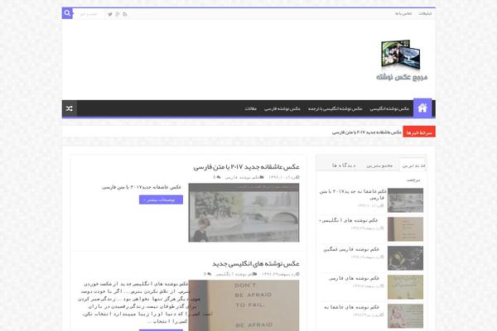497x331 pixels.
Task: Open sidebar title عکس نوشته فارسی غمگین
Action: (351, 249)
